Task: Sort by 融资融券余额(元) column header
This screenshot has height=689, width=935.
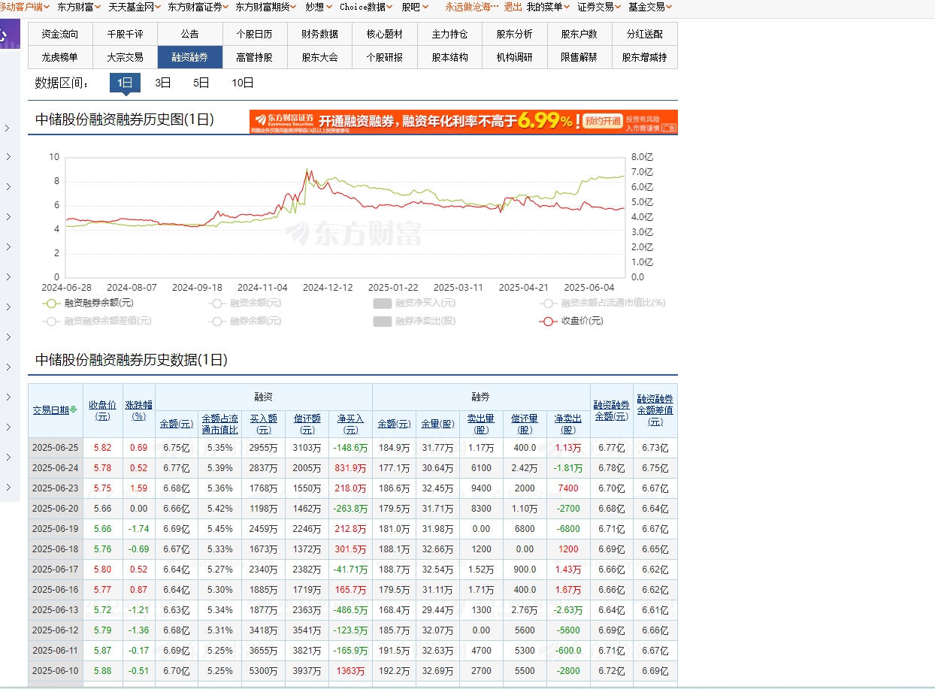Action: pos(612,410)
